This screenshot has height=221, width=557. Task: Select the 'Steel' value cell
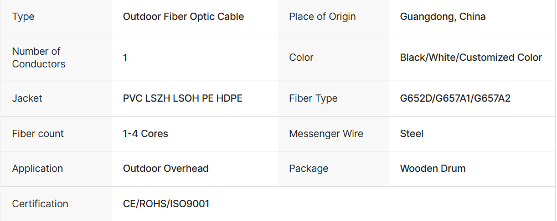point(411,134)
